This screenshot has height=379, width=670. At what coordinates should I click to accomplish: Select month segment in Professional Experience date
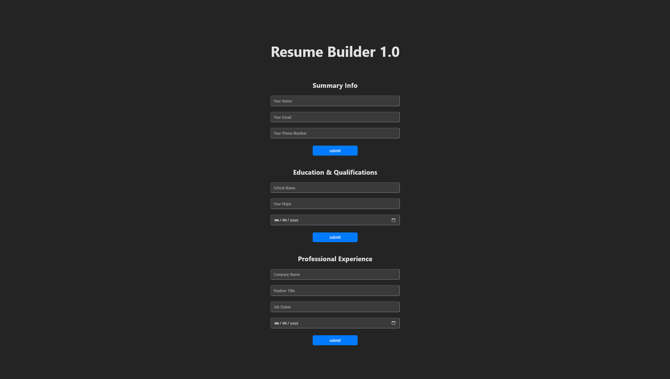[x=276, y=323]
